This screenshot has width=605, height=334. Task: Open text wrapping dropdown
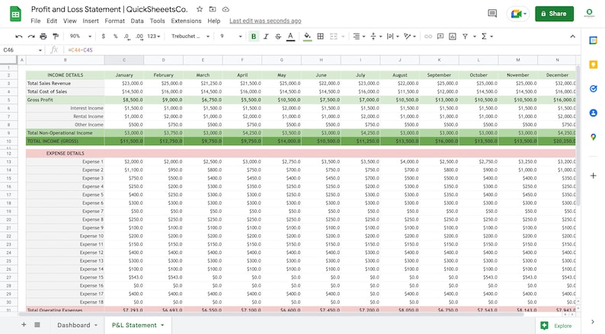click(x=392, y=37)
